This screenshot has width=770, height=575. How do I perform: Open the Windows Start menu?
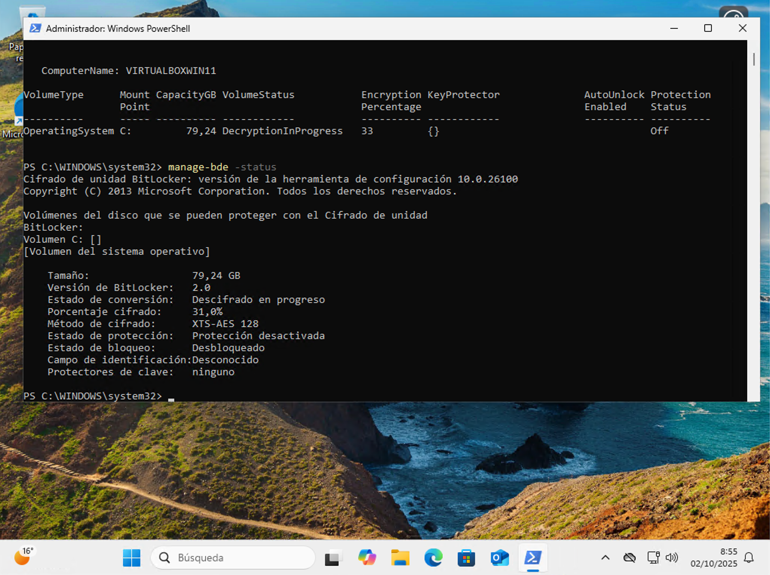point(132,557)
